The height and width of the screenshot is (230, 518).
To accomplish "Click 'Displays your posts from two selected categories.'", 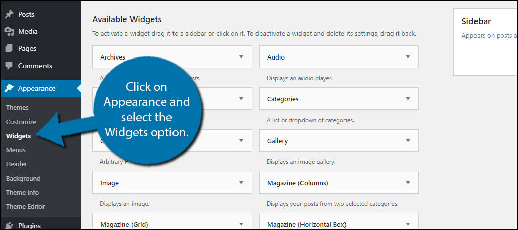I will pyautogui.click(x=332, y=204).
